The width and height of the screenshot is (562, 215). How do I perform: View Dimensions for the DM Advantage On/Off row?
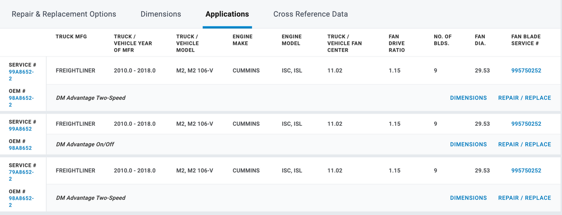(x=468, y=144)
